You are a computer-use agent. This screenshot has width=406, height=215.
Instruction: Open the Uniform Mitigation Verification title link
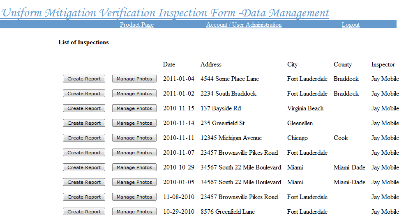click(x=165, y=13)
